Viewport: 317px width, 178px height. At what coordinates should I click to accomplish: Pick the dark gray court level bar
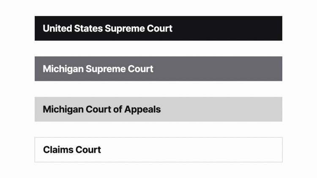tap(158, 69)
